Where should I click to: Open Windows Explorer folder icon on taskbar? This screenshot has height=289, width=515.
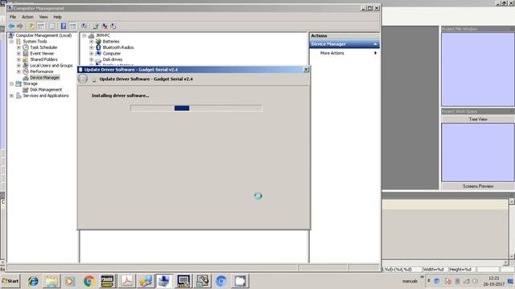click(51, 281)
